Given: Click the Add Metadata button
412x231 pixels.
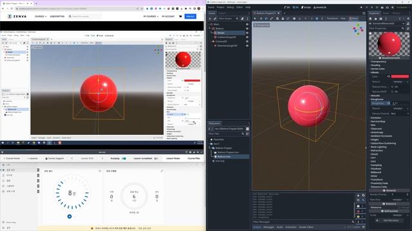Looking at the screenshot, I should pos(389,221).
